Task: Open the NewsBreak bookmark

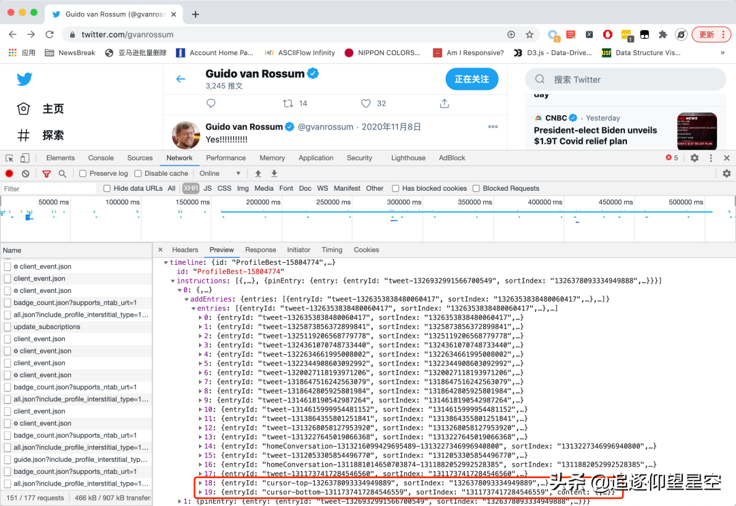Action: click(70, 52)
